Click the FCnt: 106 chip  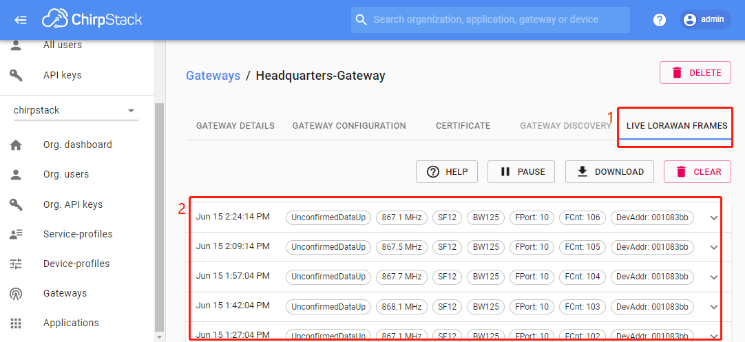583,218
